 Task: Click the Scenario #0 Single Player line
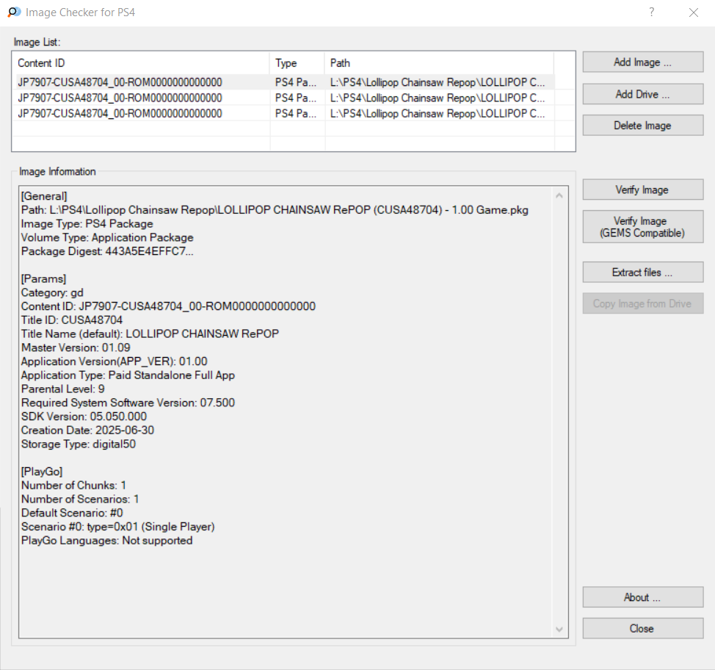(x=117, y=527)
